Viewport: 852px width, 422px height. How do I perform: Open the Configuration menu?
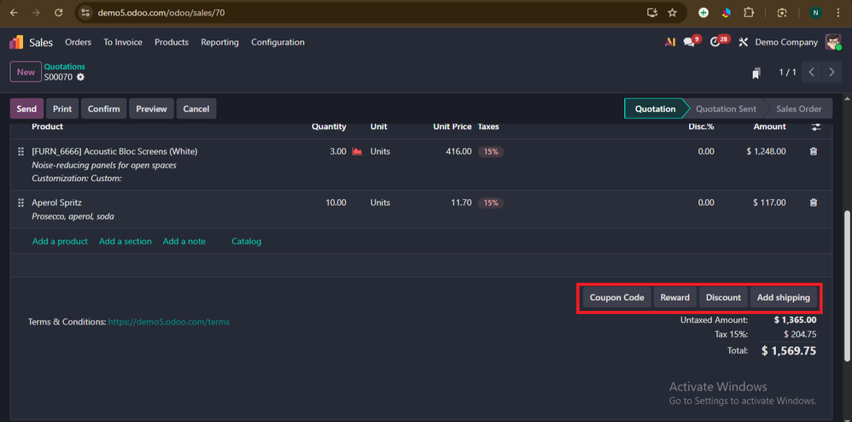tap(277, 43)
